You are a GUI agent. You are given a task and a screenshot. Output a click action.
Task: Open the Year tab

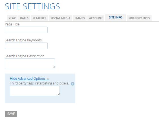(x=12, y=18)
